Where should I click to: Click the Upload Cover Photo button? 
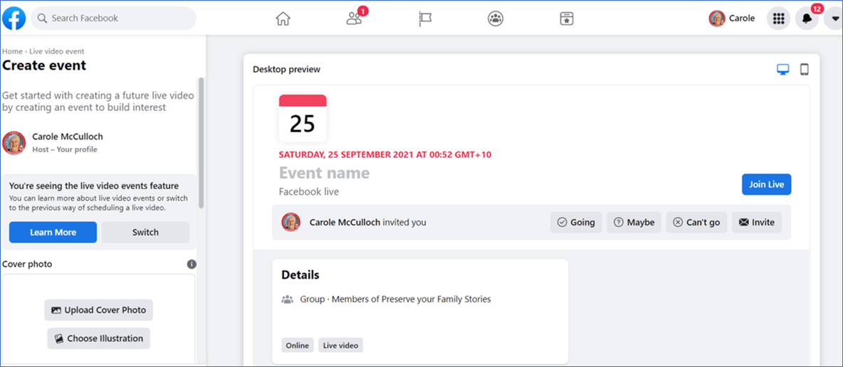[x=99, y=310]
